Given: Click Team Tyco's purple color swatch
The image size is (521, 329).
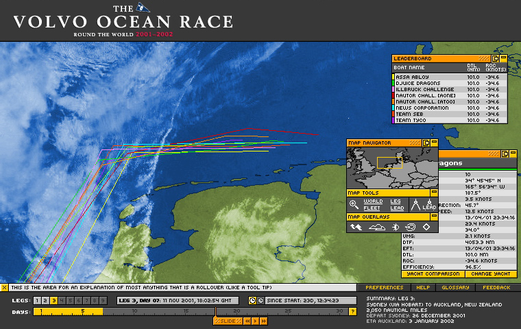Looking at the screenshot, I should point(393,121).
